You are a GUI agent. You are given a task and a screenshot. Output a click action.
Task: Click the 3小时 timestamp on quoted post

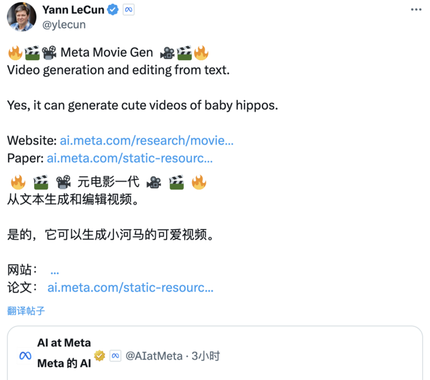pos(205,356)
